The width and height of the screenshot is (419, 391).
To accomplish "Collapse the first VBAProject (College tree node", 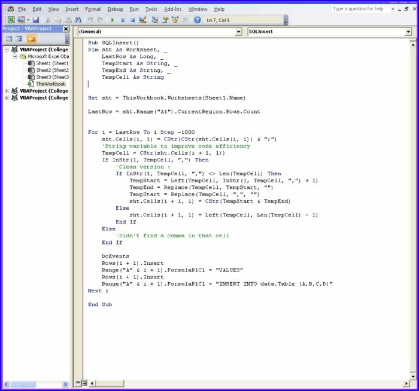I will pyautogui.click(x=7, y=50).
